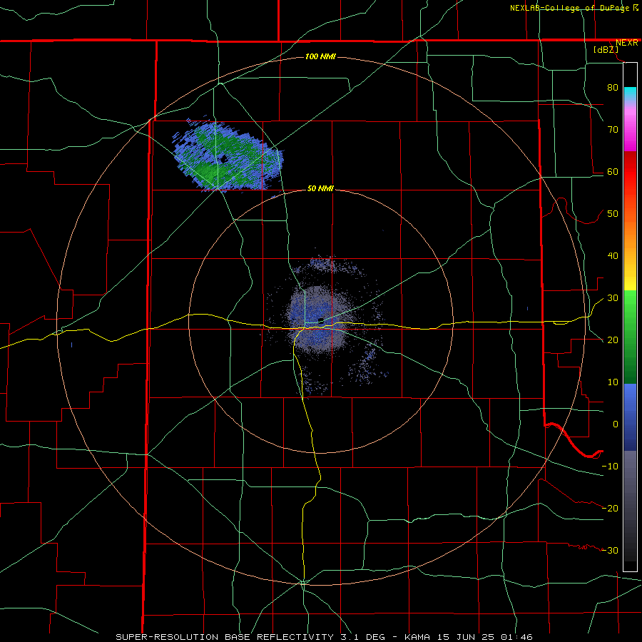Click the 20 value on the dBZ scale
The height and width of the screenshot is (642, 642).
click(x=613, y=340)
